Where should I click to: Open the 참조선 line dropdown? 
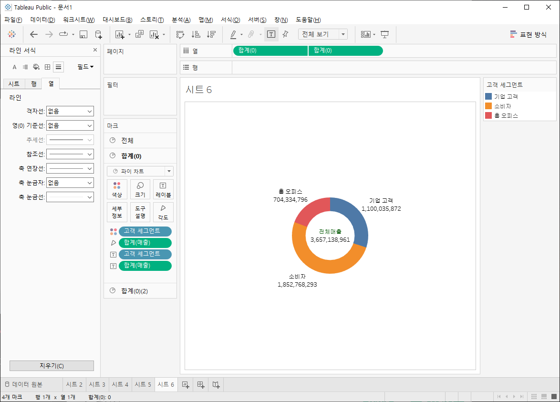pyautogui.click(x=70, y=154)
